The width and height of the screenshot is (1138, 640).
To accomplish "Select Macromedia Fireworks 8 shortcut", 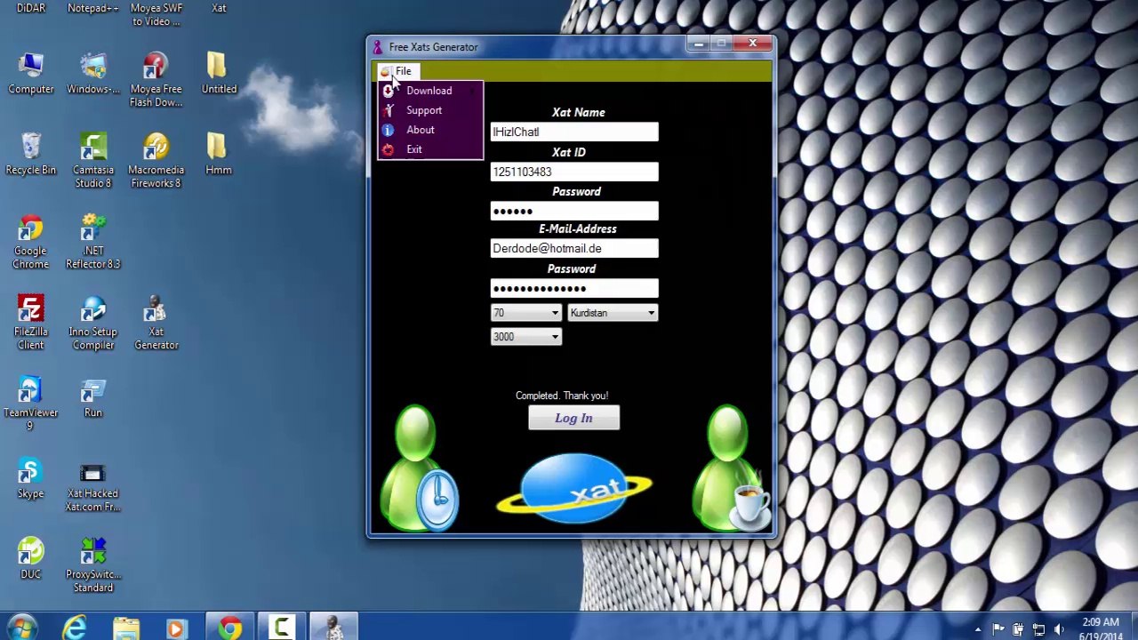I will click(156, 161).
